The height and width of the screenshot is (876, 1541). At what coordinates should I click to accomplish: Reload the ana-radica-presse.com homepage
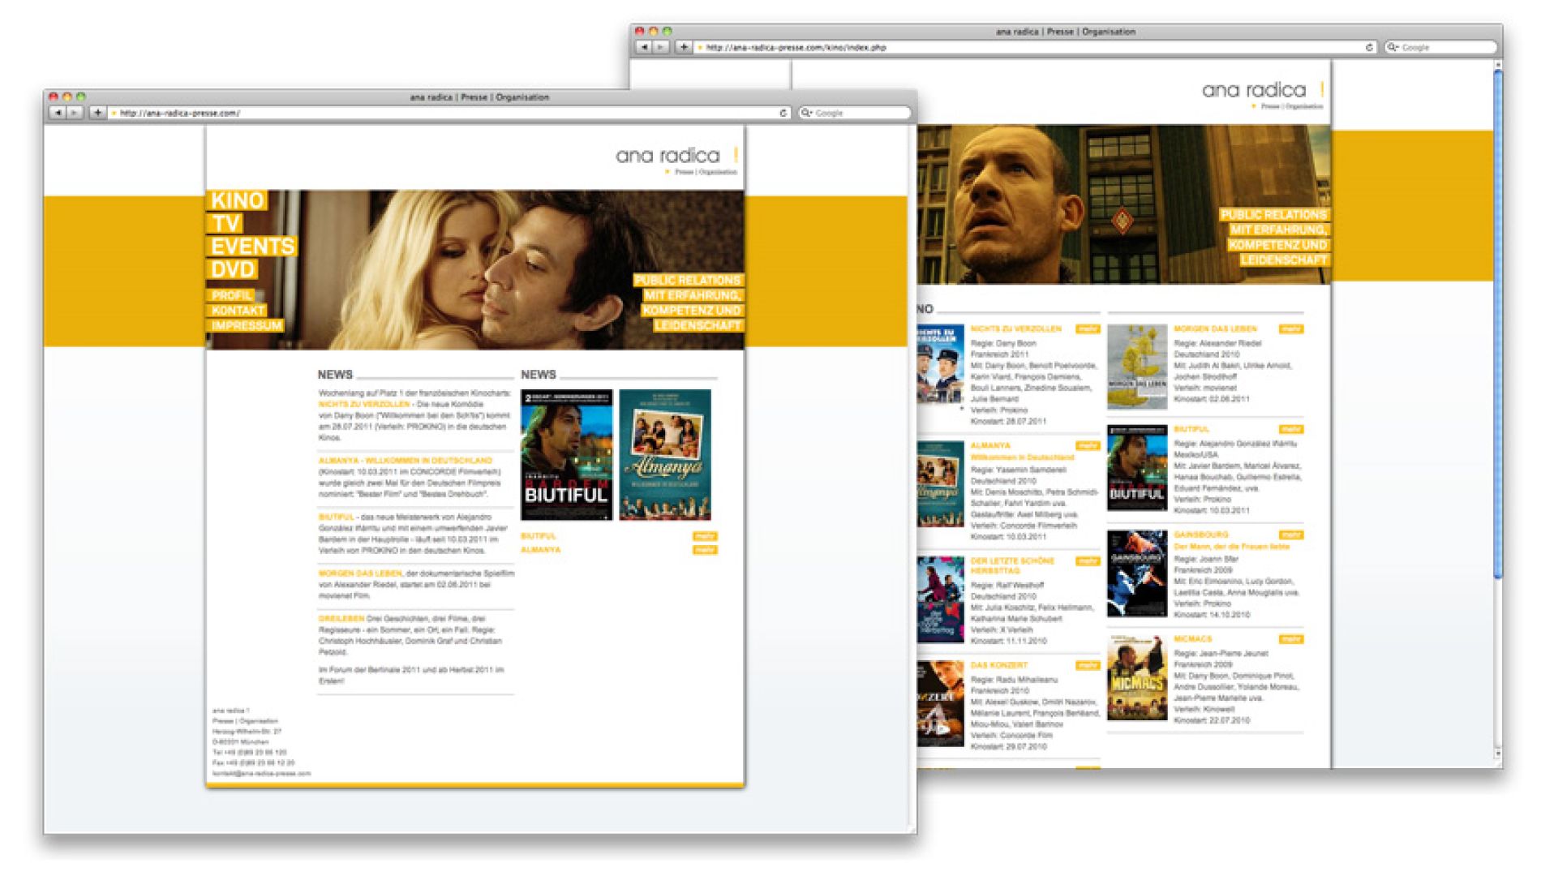783,113
